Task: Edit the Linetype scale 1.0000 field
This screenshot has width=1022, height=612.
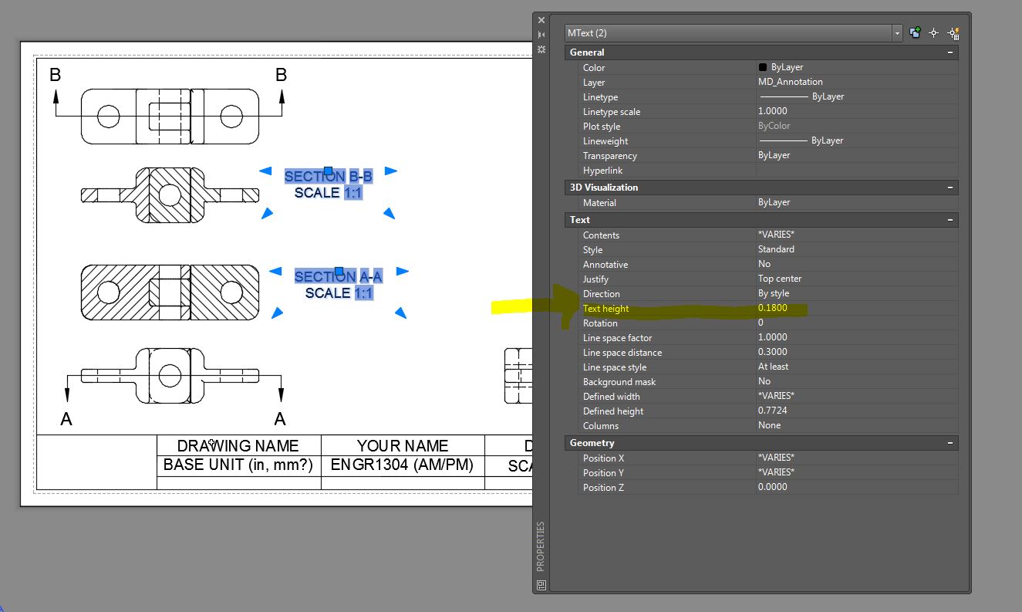Action: 857,111
